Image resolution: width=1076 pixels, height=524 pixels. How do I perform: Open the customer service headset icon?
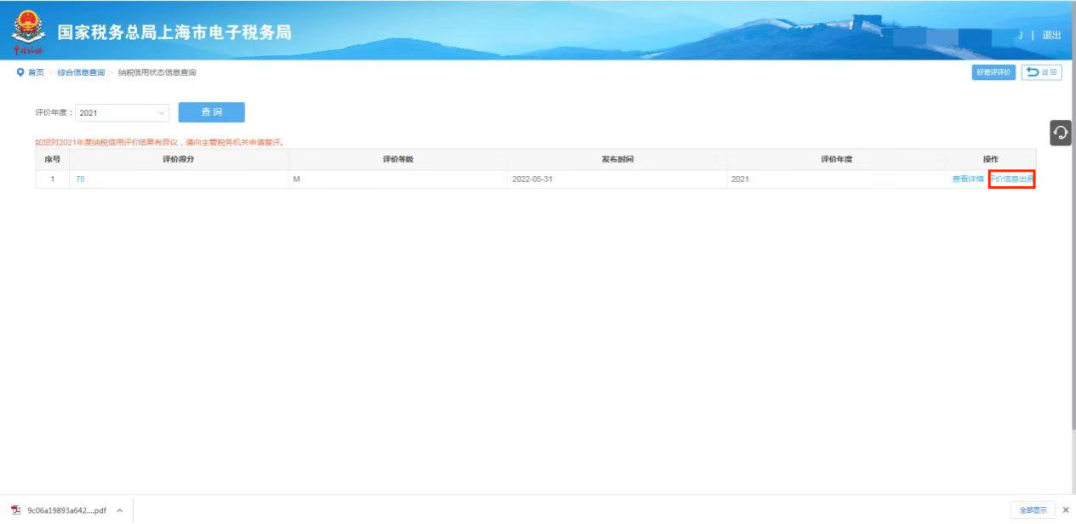click(1060, 133)
